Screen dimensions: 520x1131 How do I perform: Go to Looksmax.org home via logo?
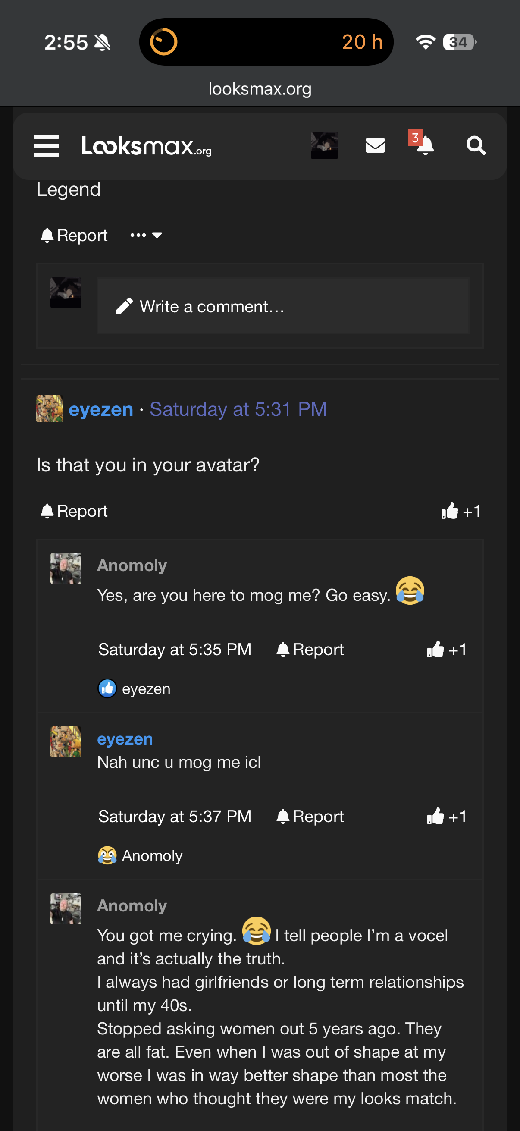147,146
